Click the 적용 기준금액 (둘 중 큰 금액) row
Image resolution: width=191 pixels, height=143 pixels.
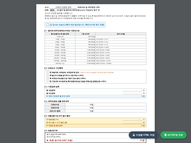pyautogui.click(x=95, y=96)
